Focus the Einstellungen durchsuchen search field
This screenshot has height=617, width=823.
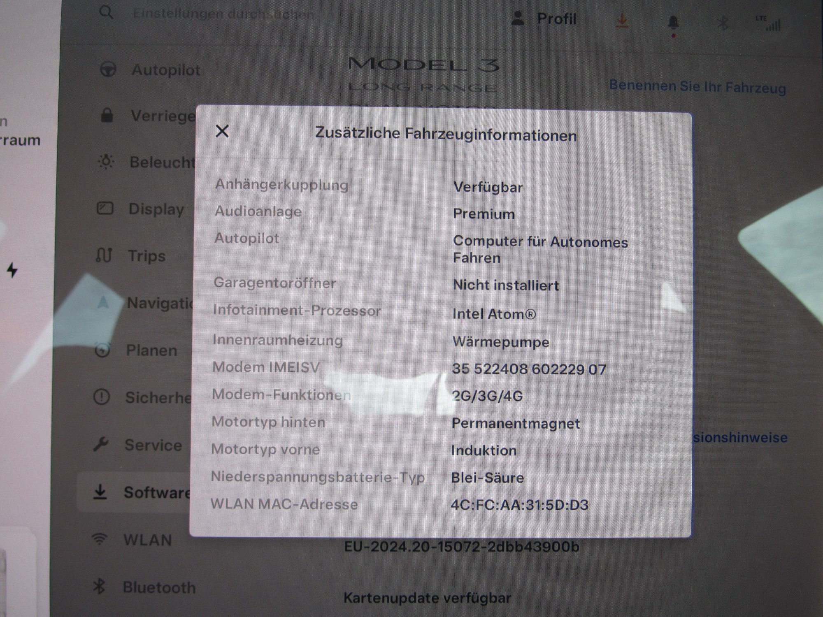point(224,14)
